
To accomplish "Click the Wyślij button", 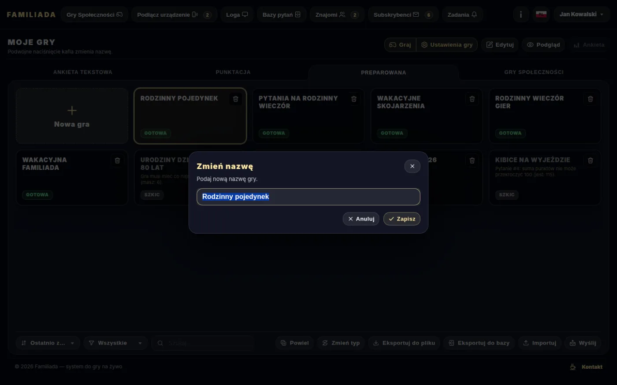I will [x=583, y=343].
